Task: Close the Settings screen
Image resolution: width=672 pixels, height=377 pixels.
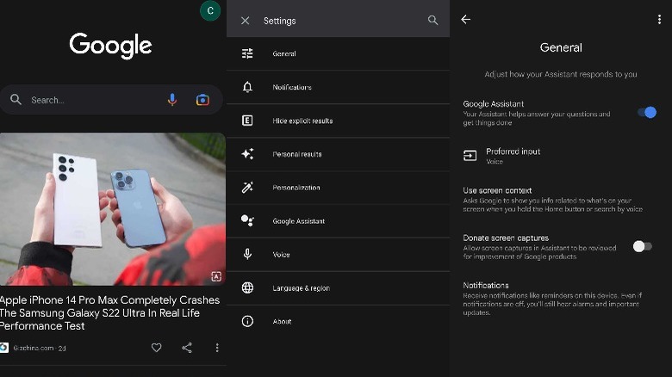Action: click(x=246, y=21)
